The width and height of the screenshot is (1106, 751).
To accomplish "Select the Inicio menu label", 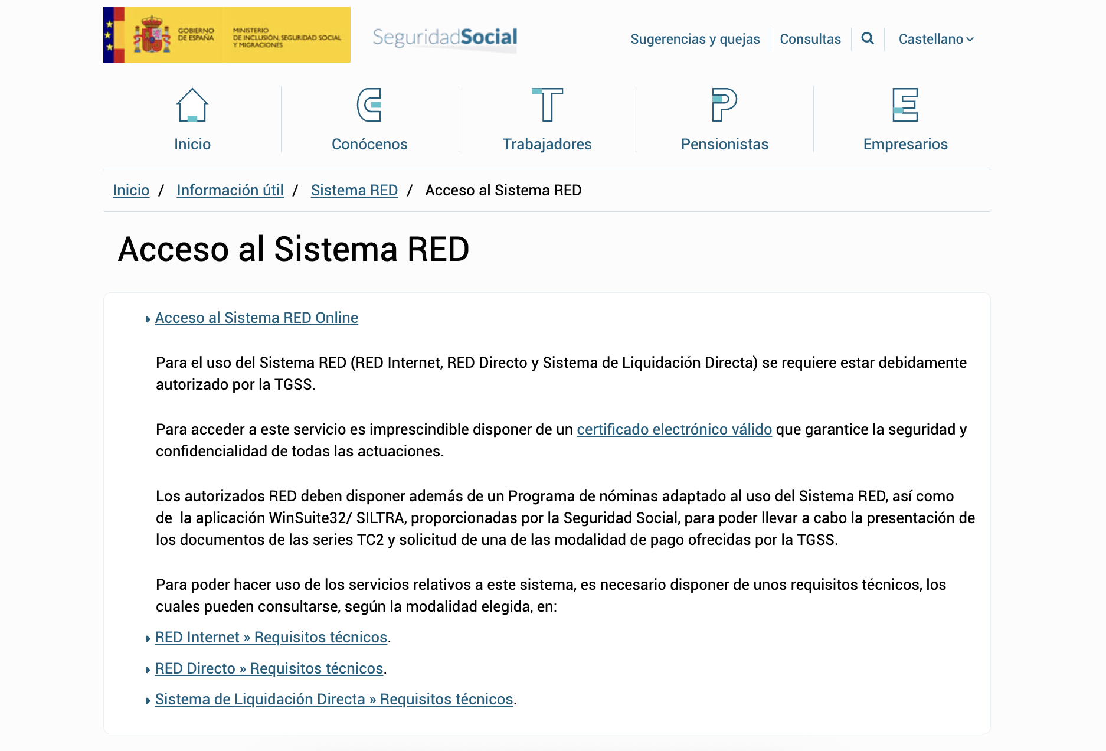I will click(x=192, y=144).
